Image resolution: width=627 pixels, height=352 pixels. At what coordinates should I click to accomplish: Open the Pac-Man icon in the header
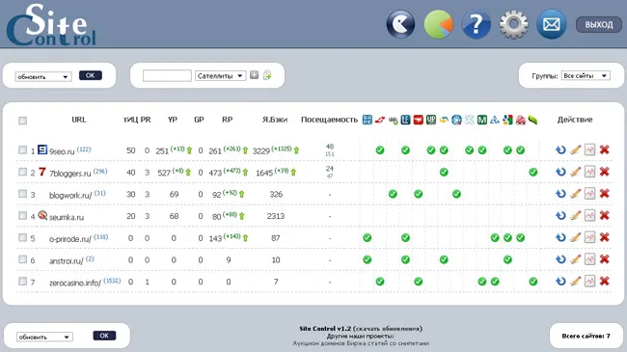pyautogui.click(x=400, y=24)
